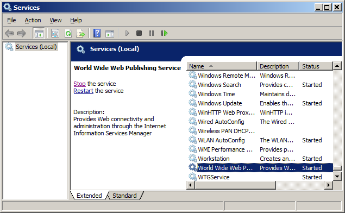
Task: Click the horizontal scrollbar left arrow
Action: pos(190,185)
